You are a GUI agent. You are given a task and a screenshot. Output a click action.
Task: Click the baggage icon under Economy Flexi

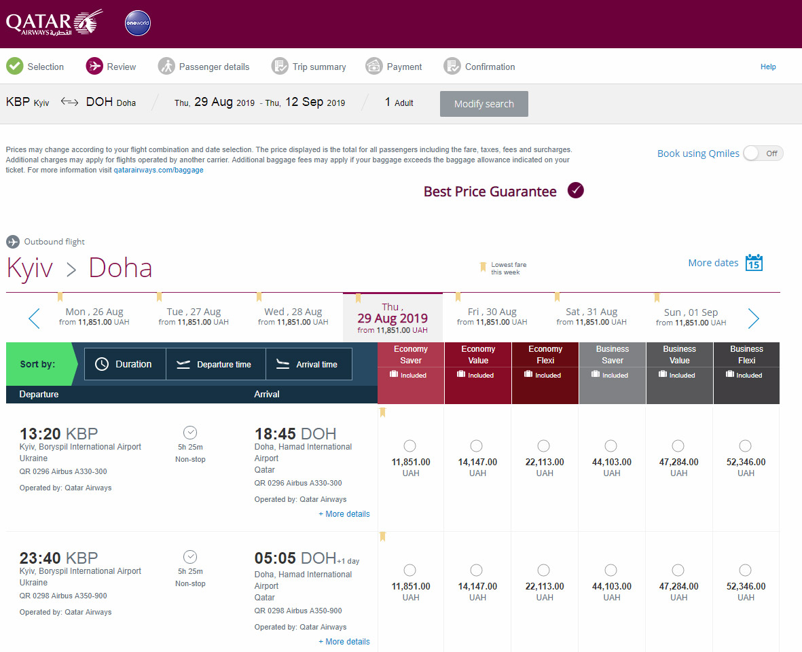click(x=528, y=374)
